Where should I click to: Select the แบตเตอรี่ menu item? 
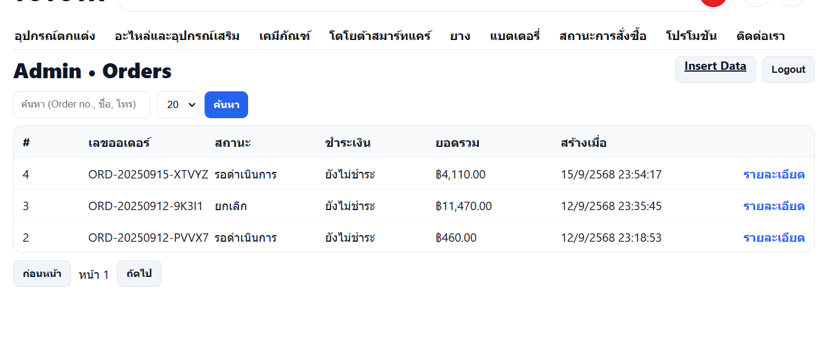515,36
